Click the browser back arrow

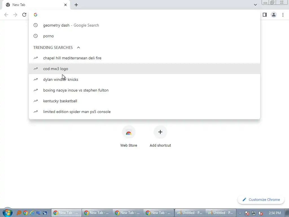pyautogui.click(x=6, y=15)
